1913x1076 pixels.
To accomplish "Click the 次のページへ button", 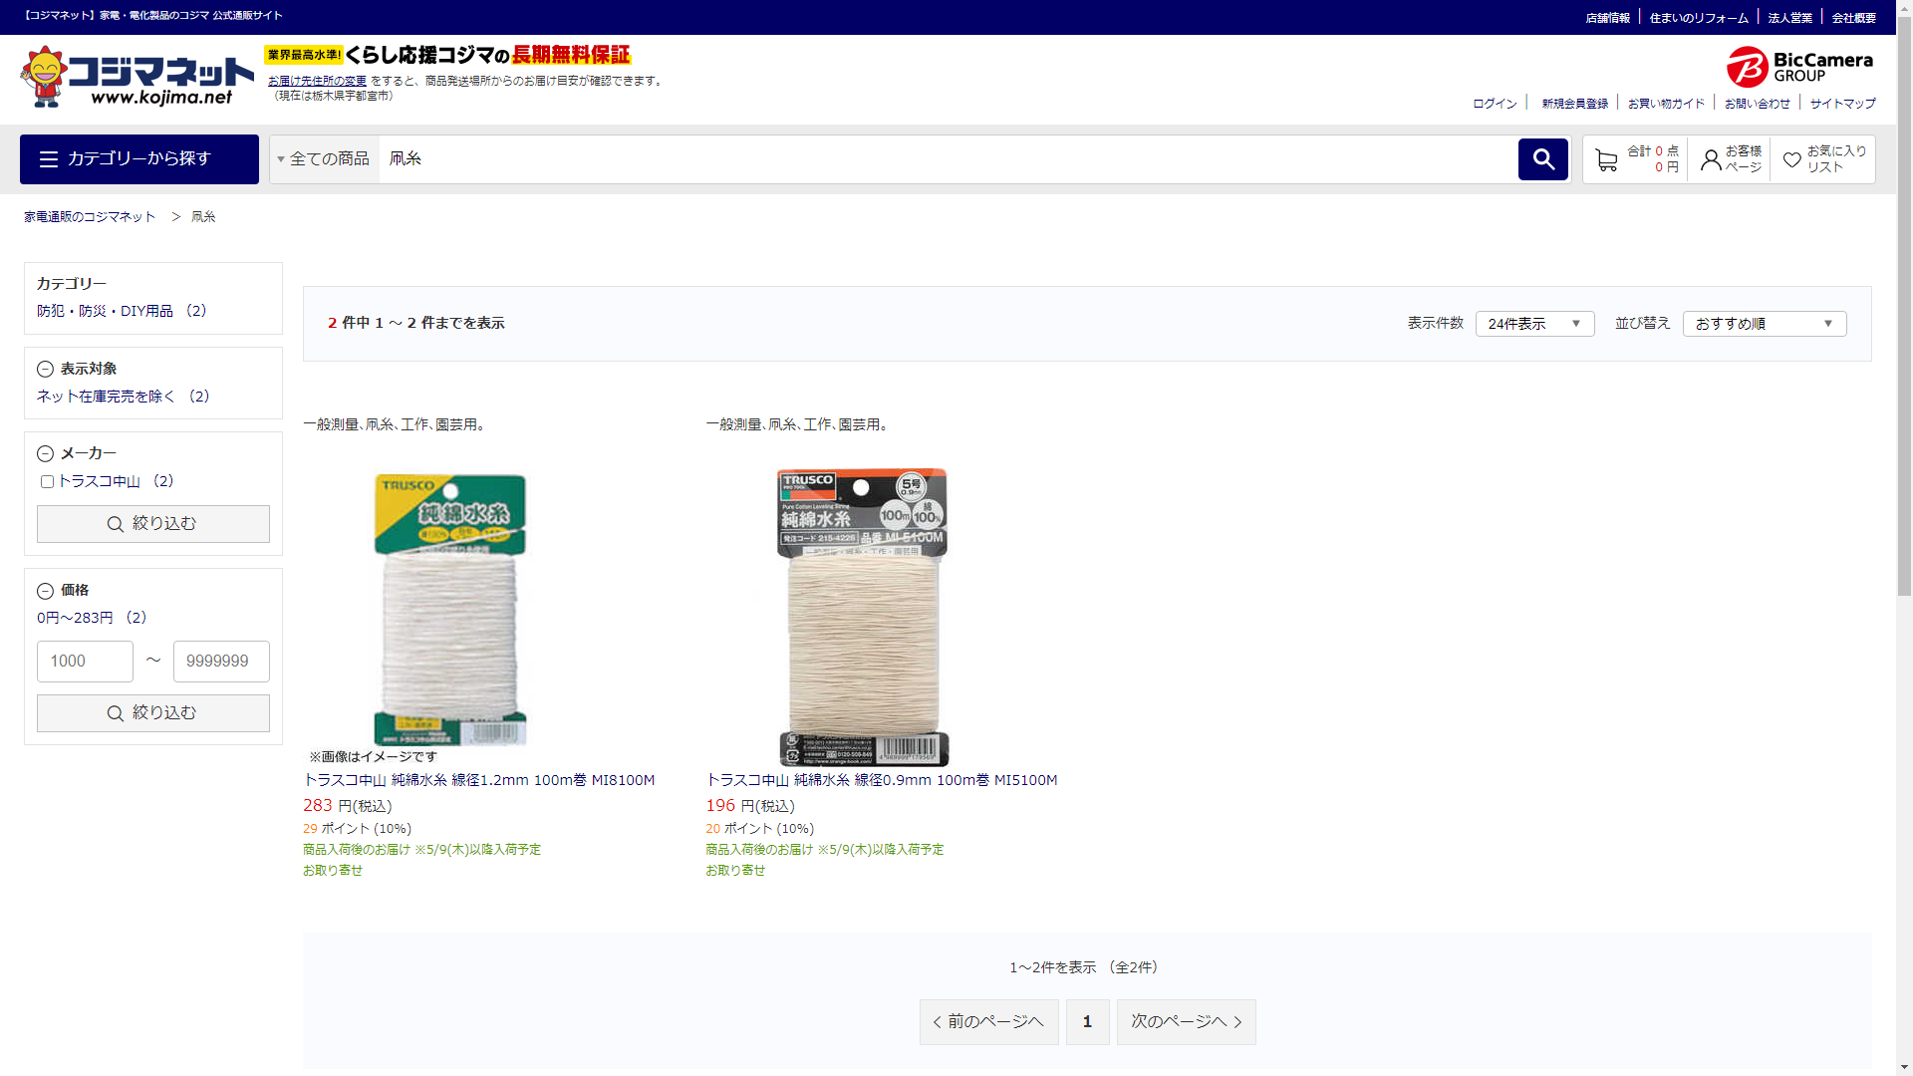I will (x=1186, y=1022).
